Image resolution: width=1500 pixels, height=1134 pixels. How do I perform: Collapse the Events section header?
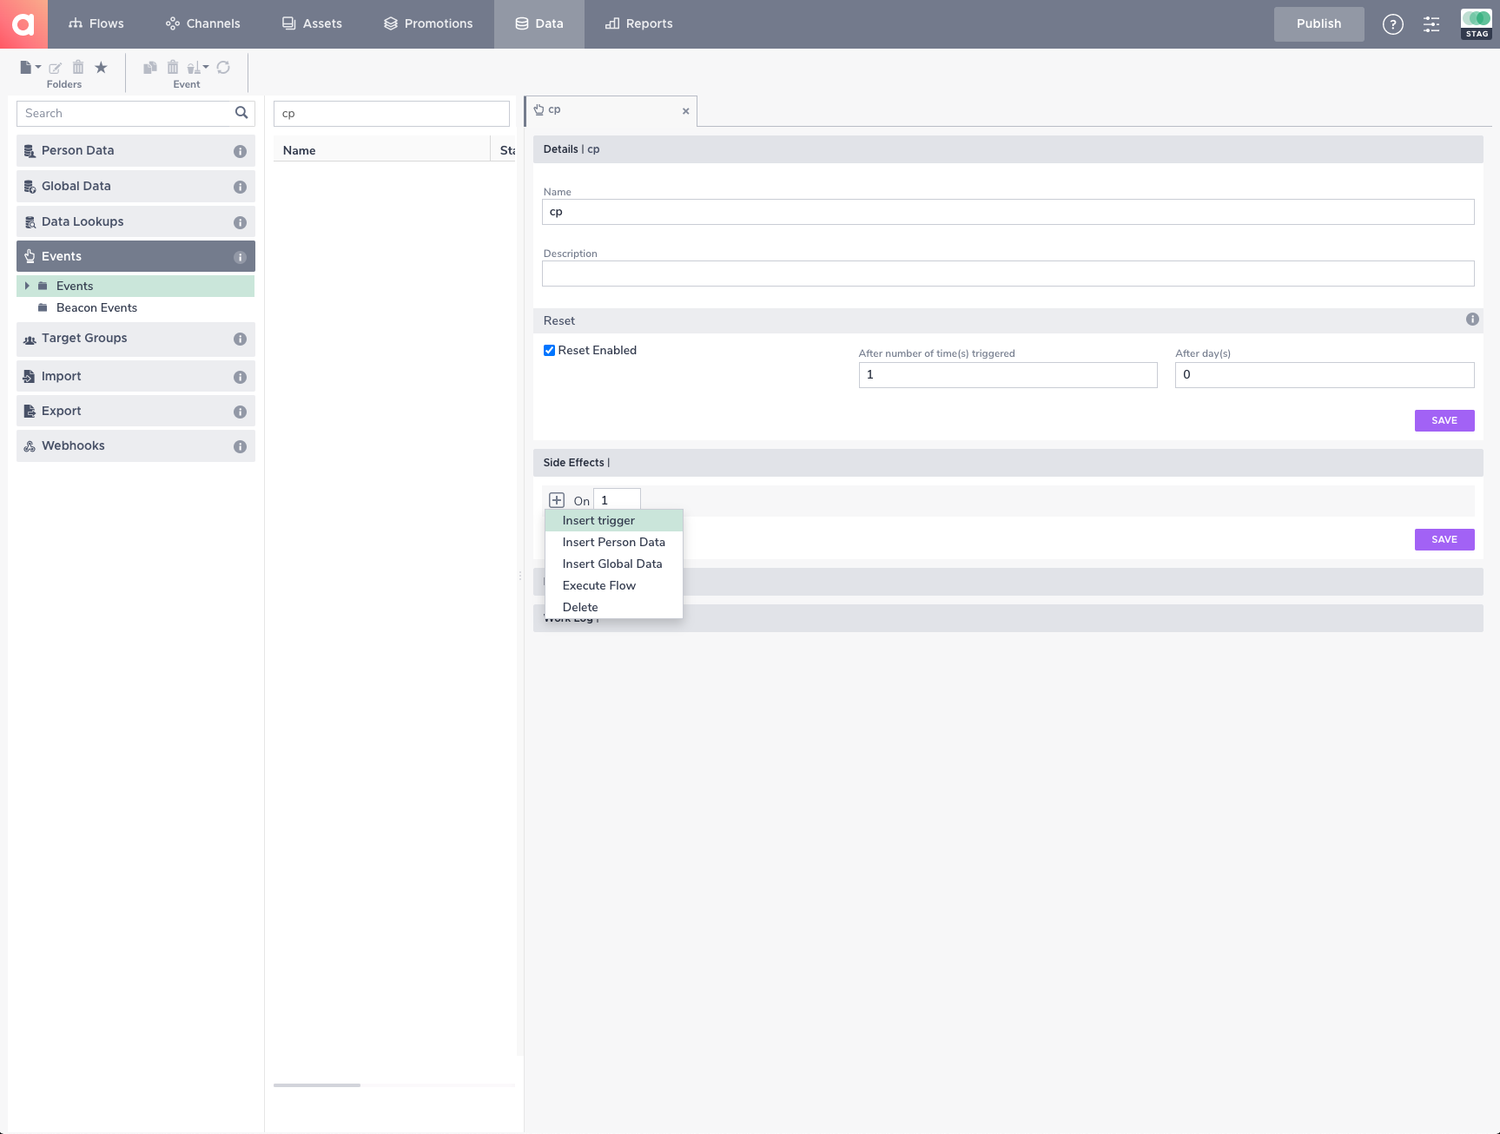pyautogui.click(x=135, y=256)
